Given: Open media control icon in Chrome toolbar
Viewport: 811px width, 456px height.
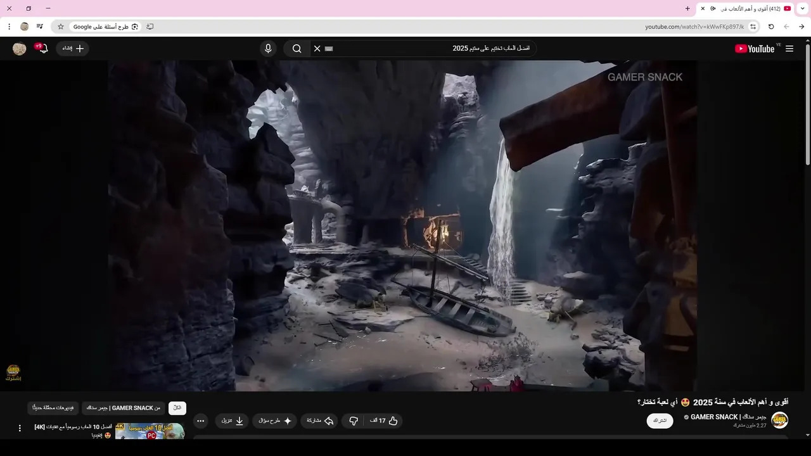Looking at the screenshot, I should [40, 27].
